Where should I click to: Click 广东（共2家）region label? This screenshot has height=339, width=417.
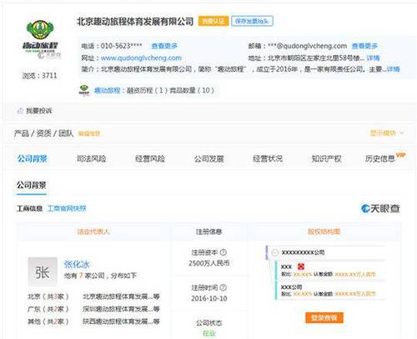[x=48, y=309]
